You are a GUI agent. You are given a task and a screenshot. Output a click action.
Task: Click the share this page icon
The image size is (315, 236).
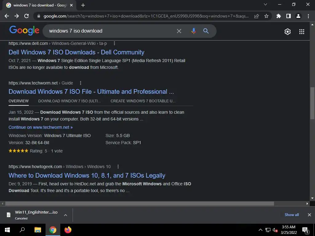(257, 16)
